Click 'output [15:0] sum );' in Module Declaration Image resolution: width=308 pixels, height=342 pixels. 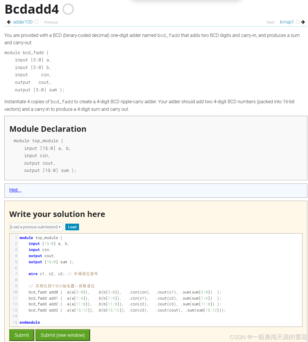(50, 170)
